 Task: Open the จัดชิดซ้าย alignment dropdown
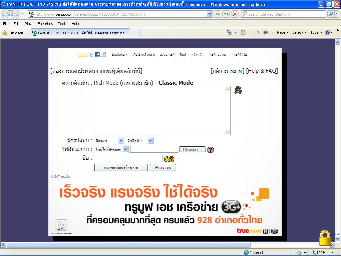140,141
